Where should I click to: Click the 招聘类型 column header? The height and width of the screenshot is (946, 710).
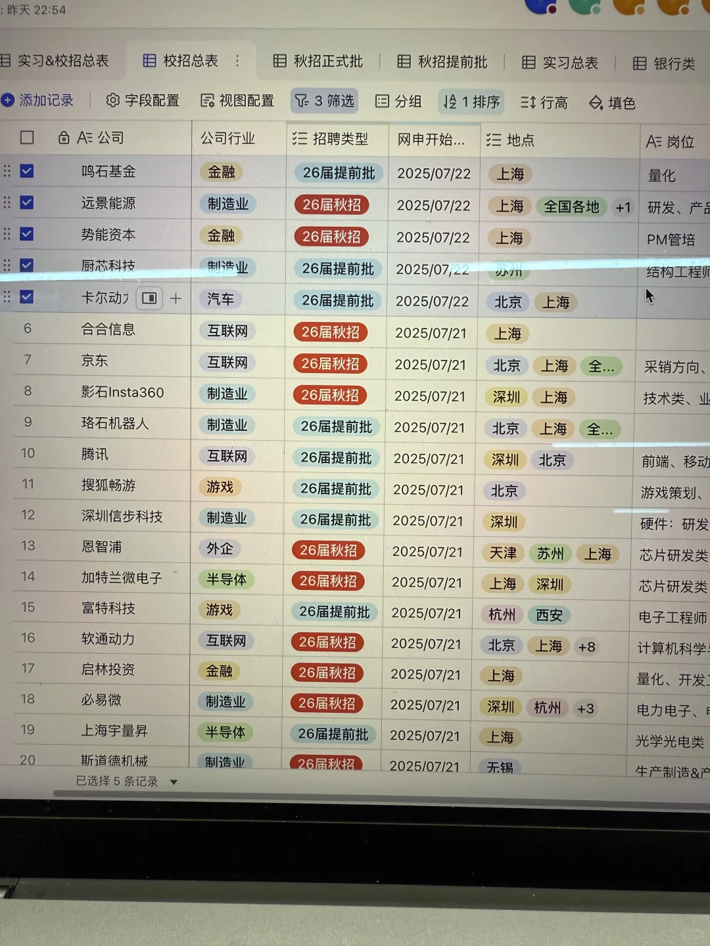pyautogui.click(x=338, y=139)
